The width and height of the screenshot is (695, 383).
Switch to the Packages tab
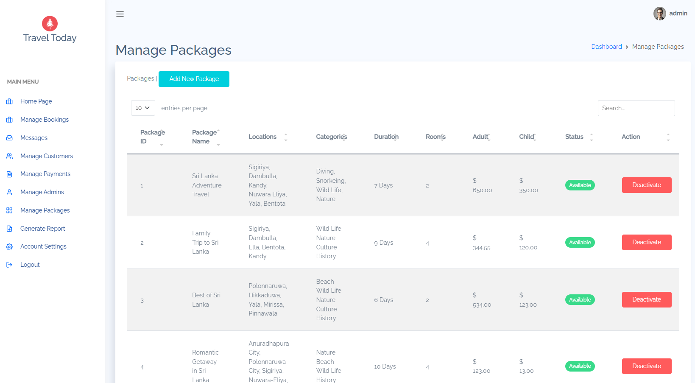click(140, 78)
